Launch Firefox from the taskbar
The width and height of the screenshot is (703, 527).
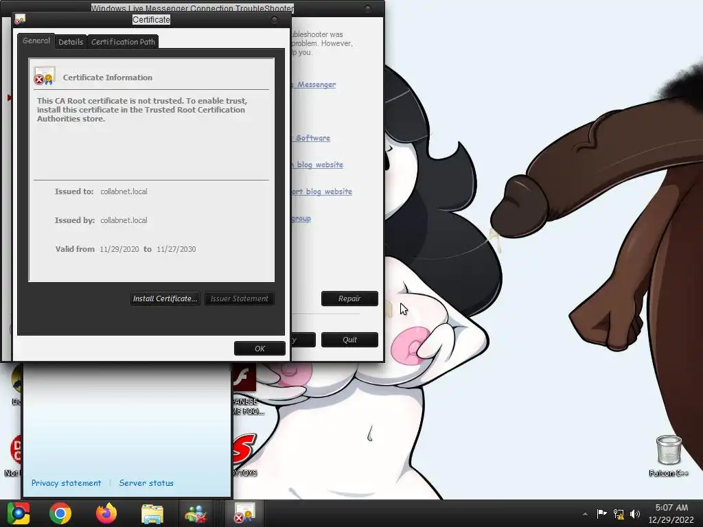pos(106,513)
